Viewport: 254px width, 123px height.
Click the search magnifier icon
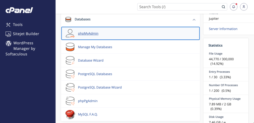[223, 7]
